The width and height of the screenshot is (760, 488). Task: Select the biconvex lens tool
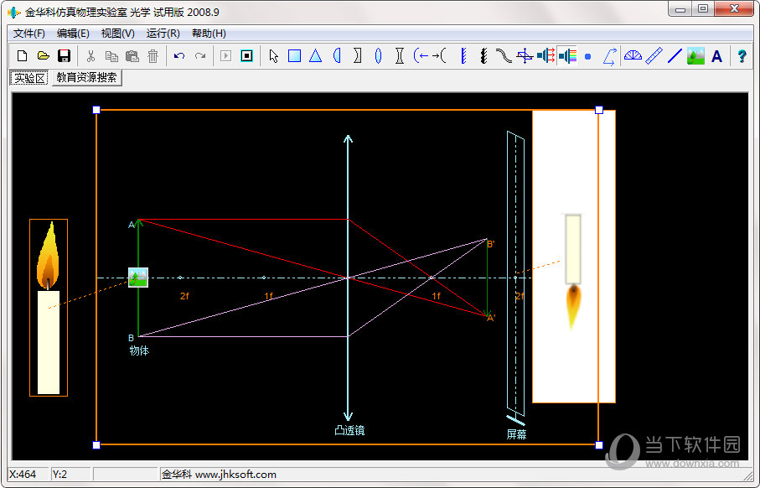pyautogui.click(x=379, y=56)
